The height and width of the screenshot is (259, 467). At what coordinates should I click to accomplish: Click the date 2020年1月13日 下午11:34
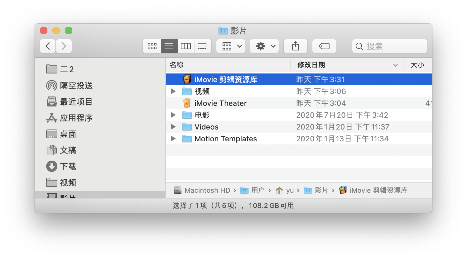click(342, 139)
